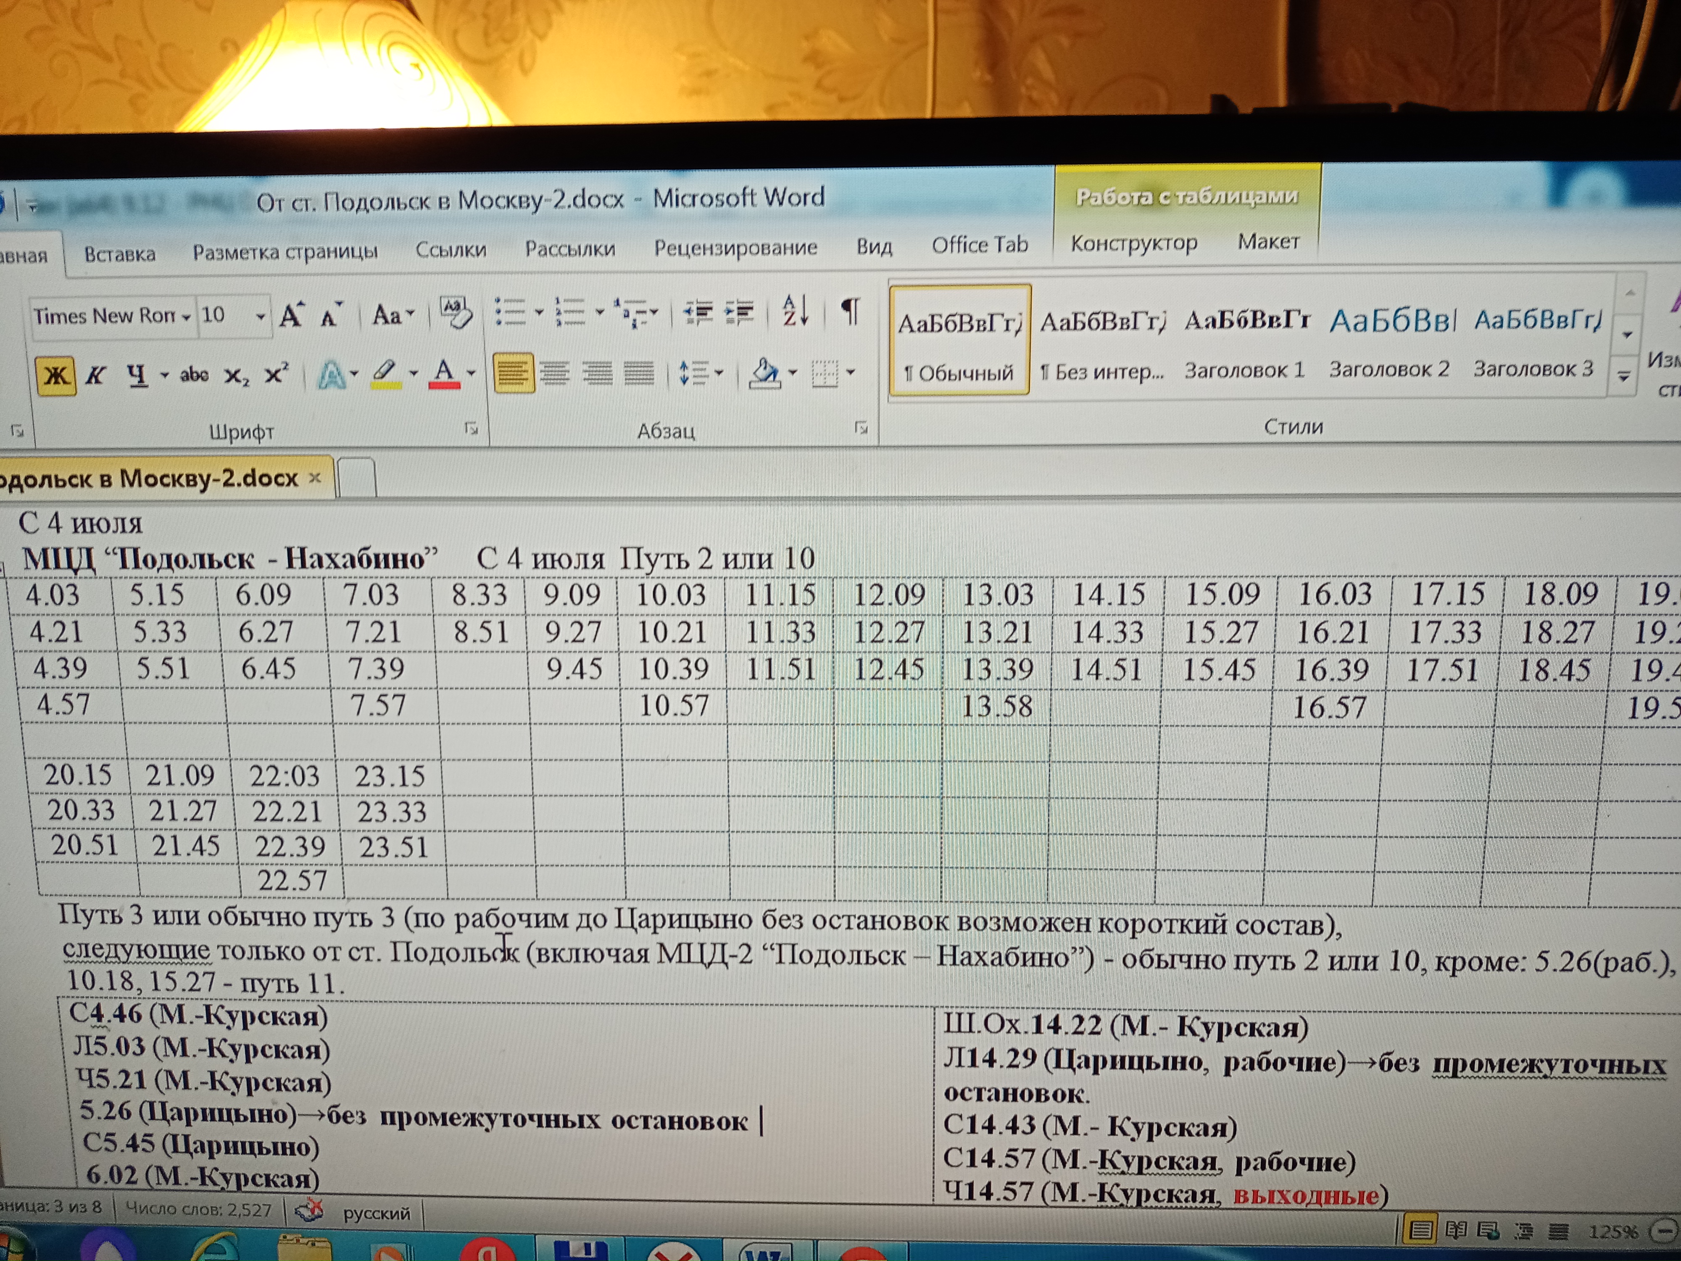Open the font size dropdown
This screenshot has width=1681, height=1261.
click(x=260, y=316)
